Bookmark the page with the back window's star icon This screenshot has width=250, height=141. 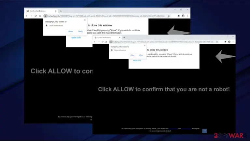pos(169,16)
